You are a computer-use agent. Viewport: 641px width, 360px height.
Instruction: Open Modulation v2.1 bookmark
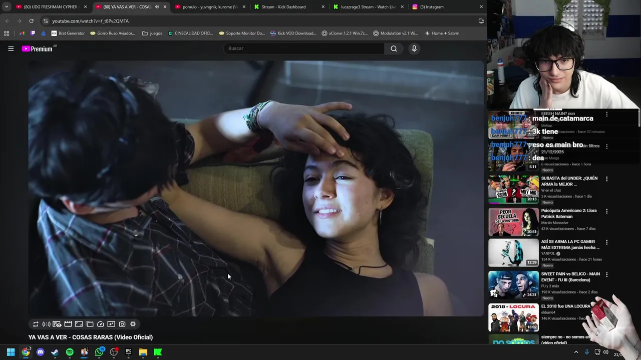tap(396, 33)
